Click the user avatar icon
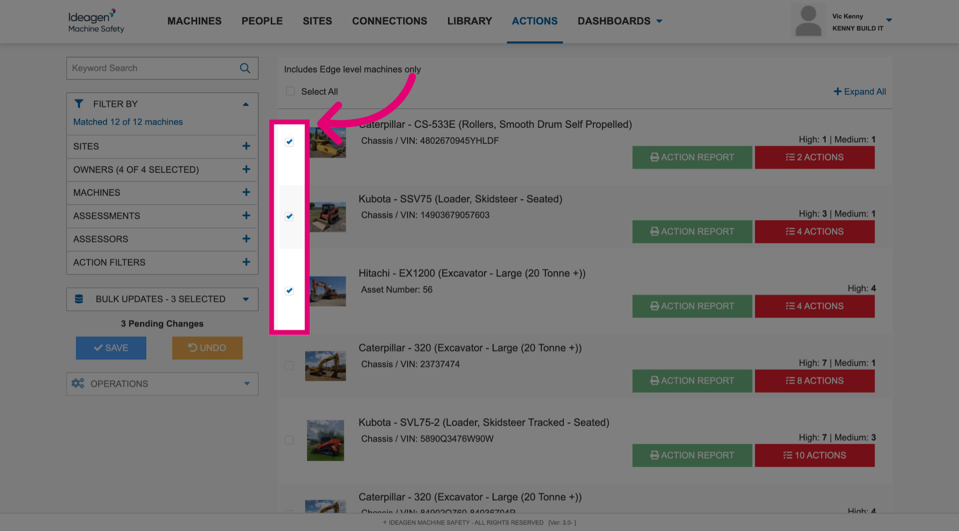This screenshot has height=531, width=959. click(x=808, y=21)
